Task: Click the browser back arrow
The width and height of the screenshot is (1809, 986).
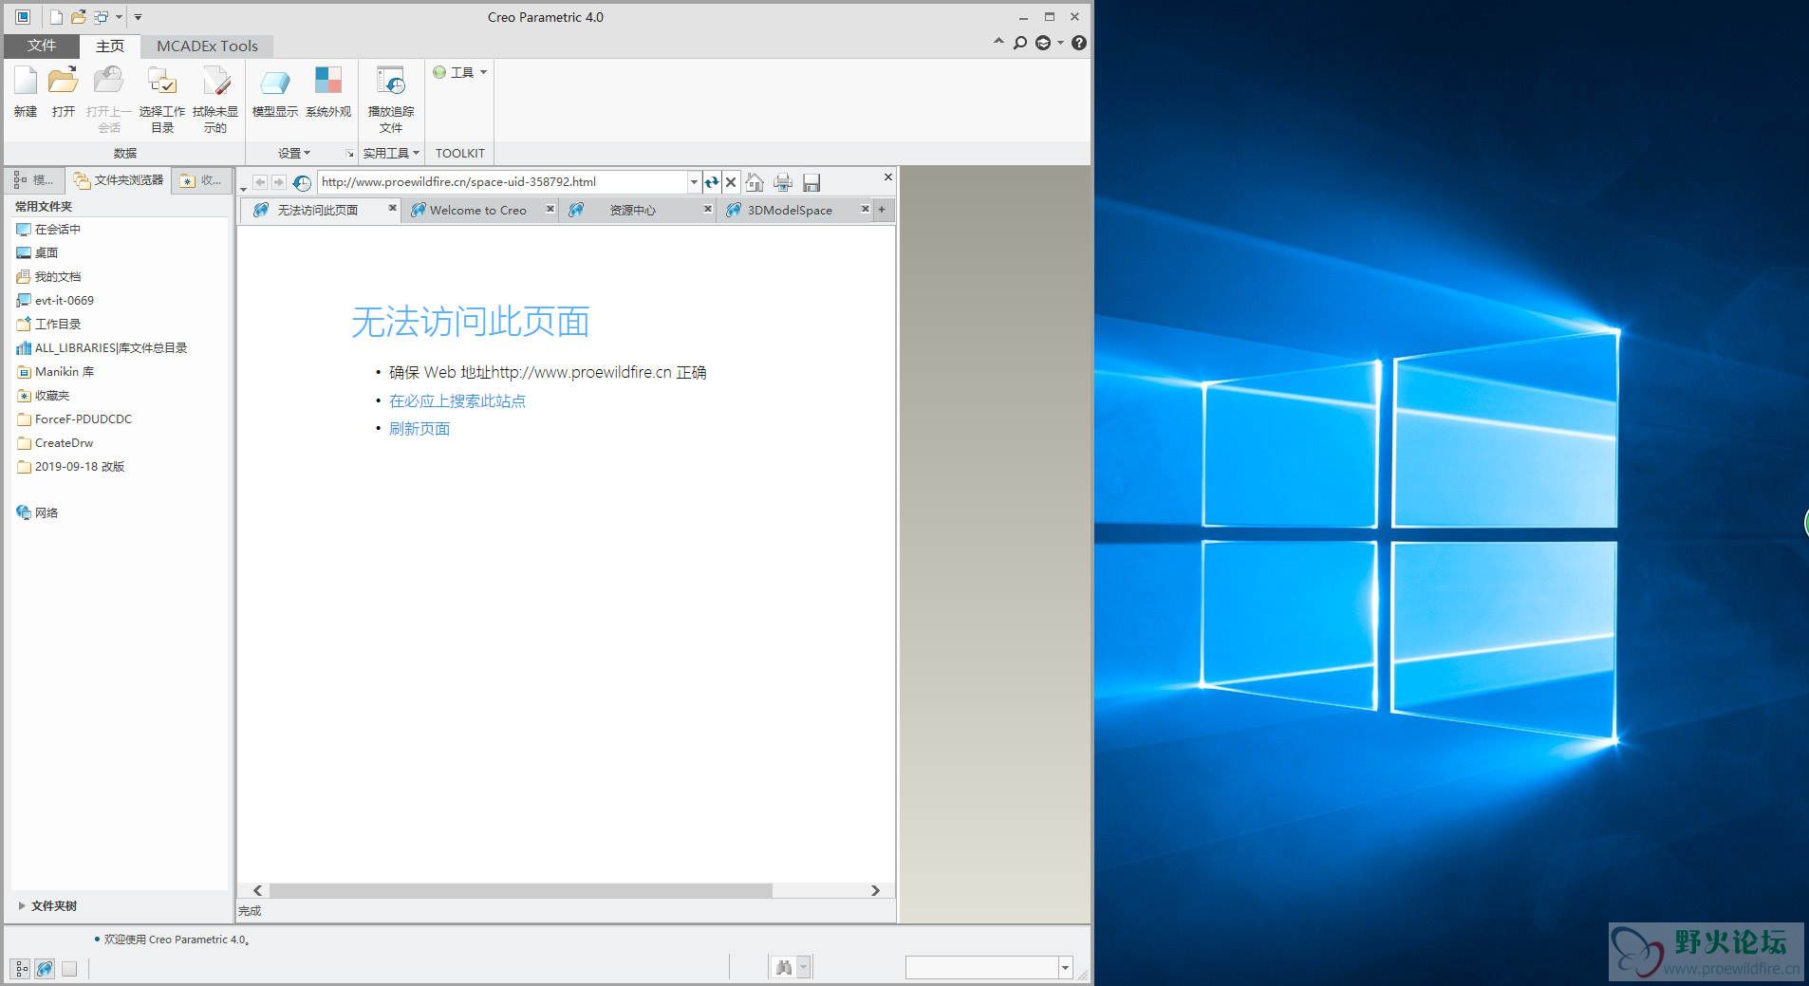Action: [260, 182]
